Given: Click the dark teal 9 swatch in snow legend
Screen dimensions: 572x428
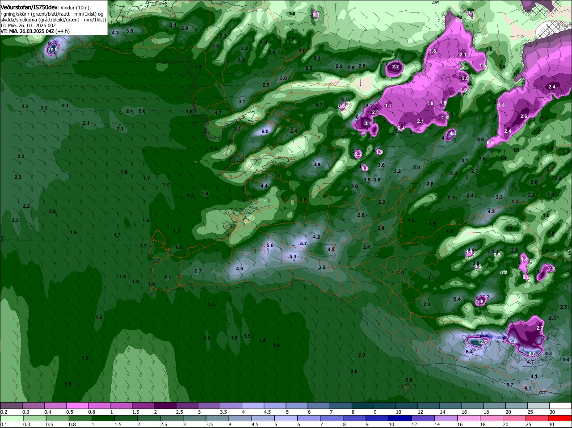Looking at the screenshot, I should click(x=385, y=406).
